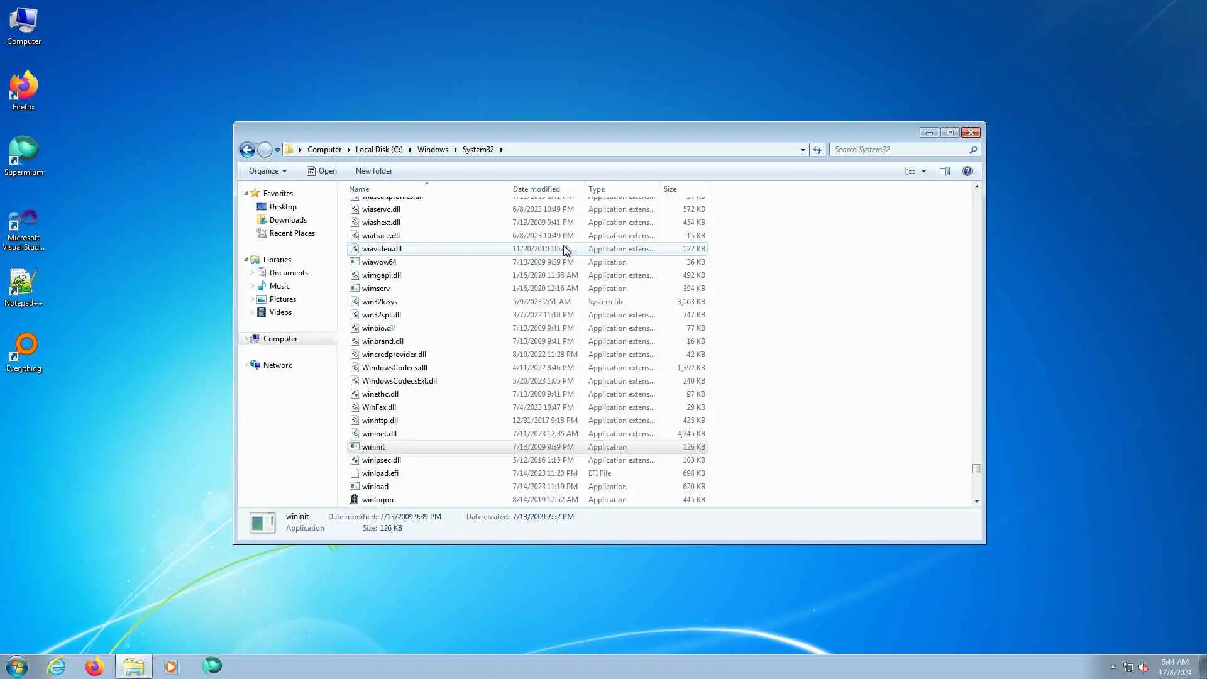Click the file list vertical scrollbar thumb
The width and height of the screenshot is (1207, 679).
pyautogui.click(x=976, y=468)
